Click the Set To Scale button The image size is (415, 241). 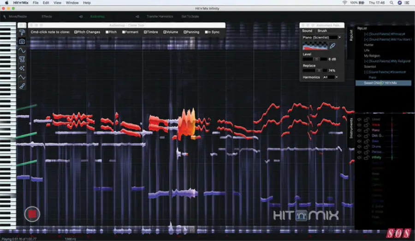[x=189, y=17]
